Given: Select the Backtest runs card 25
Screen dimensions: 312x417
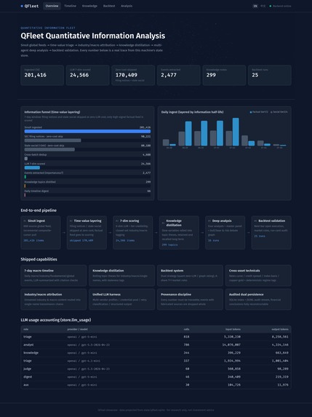Looking at the screenshot, I should pos(270,75).
